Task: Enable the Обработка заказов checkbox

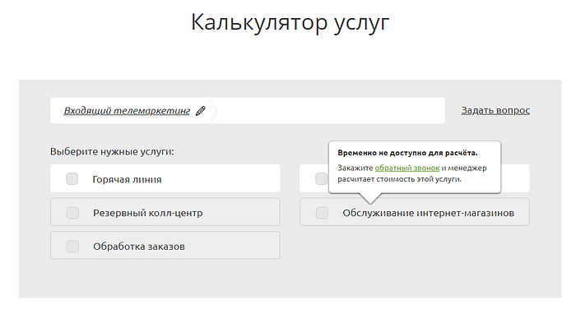Action: pos(72,247)
